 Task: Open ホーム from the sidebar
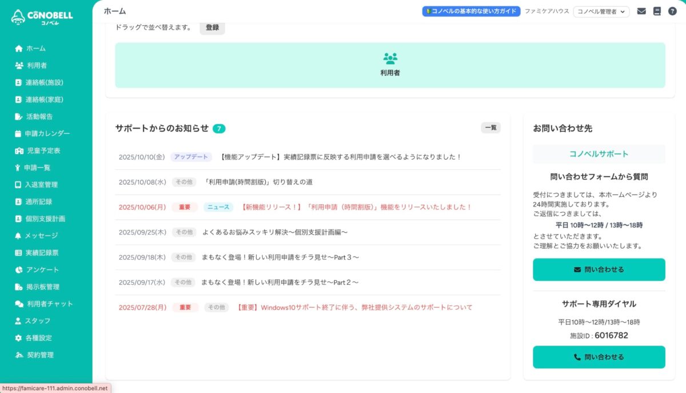(35, 49)
